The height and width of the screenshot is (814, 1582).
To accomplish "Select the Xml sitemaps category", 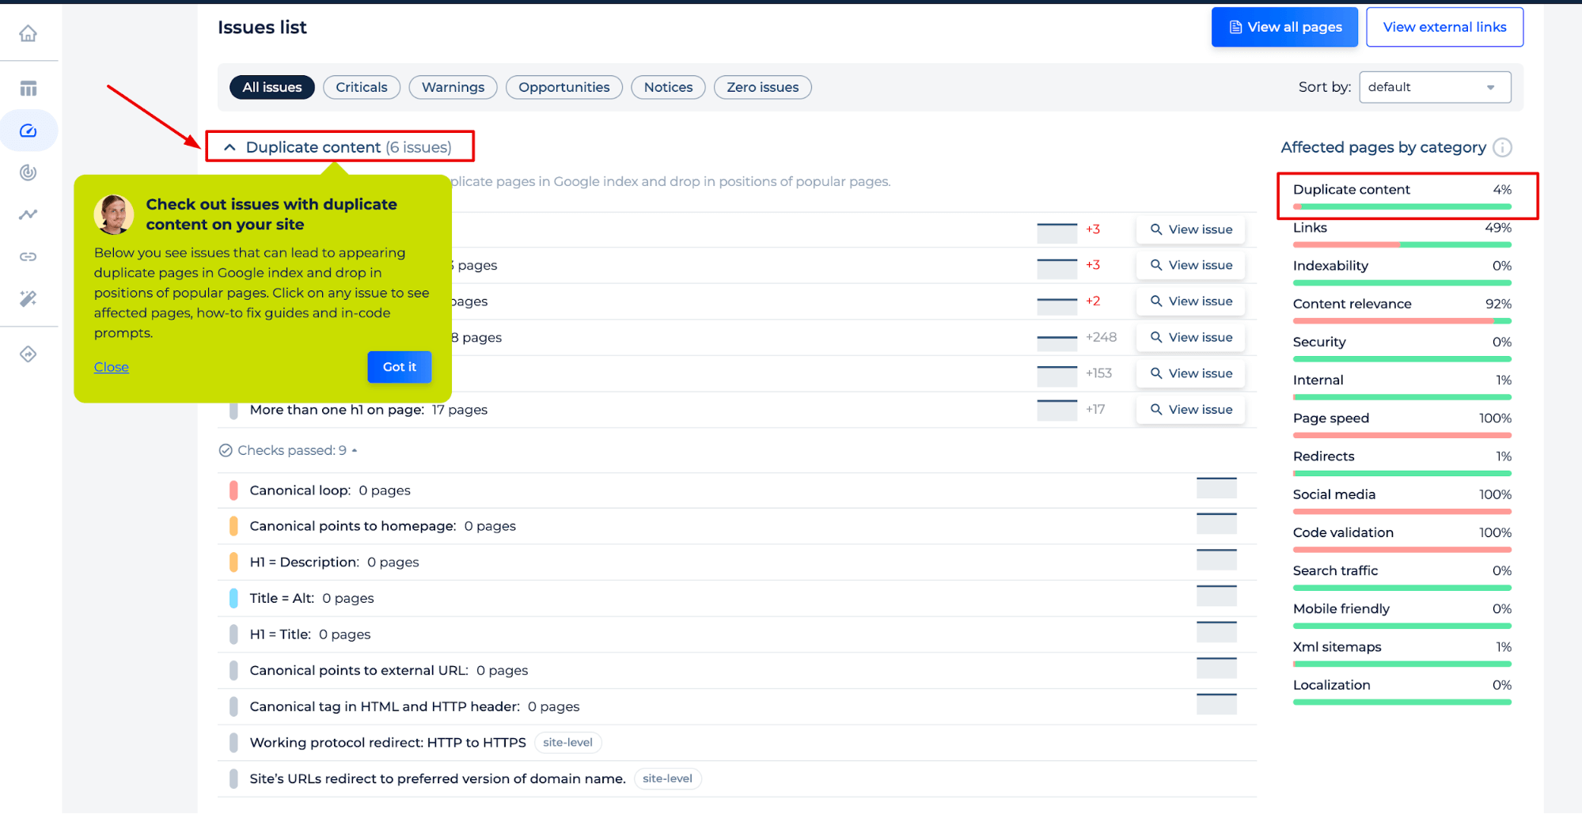I will (1402, 653).
